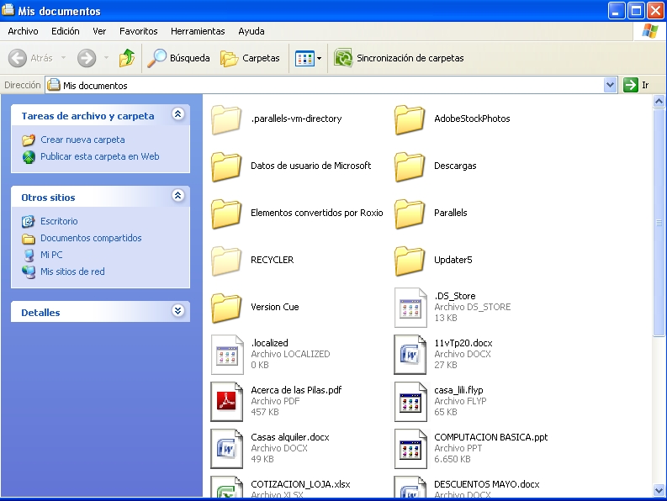
Task: Open the Archivo menu
Action: tap(23, 31)
